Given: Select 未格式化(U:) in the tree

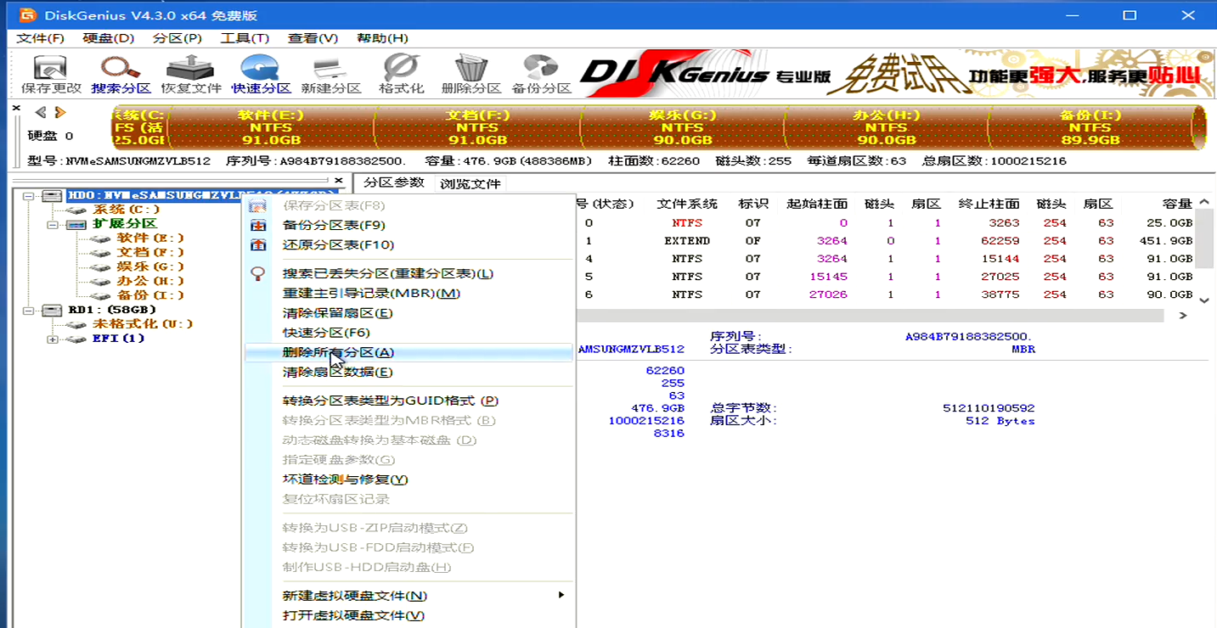Looking at the screenshot, I should coord(142,324).
